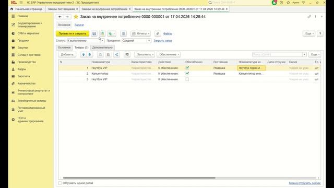Open the home Начальная страница tab
The image size is (334, 188).
click(x=27, y=9)
